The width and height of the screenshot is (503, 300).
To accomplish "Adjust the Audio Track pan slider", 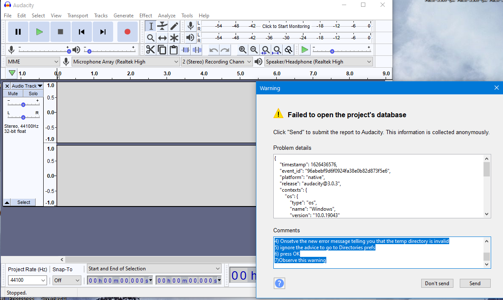I will 23,117.
